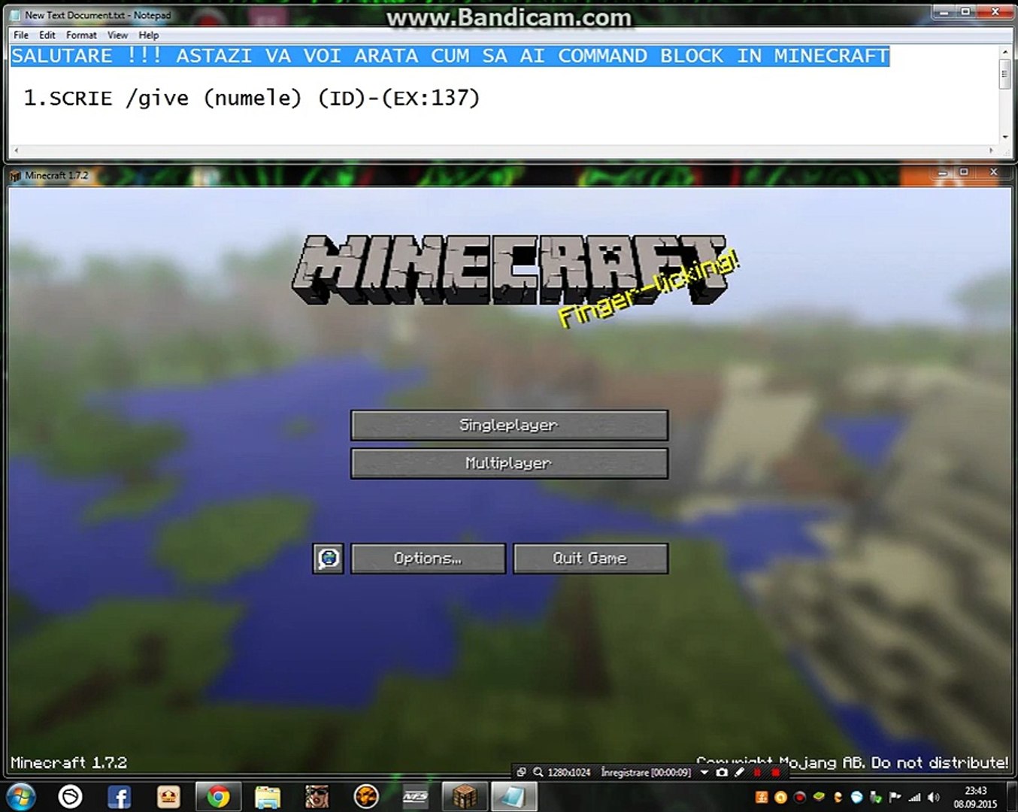Open the network signal tray icon
Viewport: 1018px width, 812px height.
coord(915,797)
